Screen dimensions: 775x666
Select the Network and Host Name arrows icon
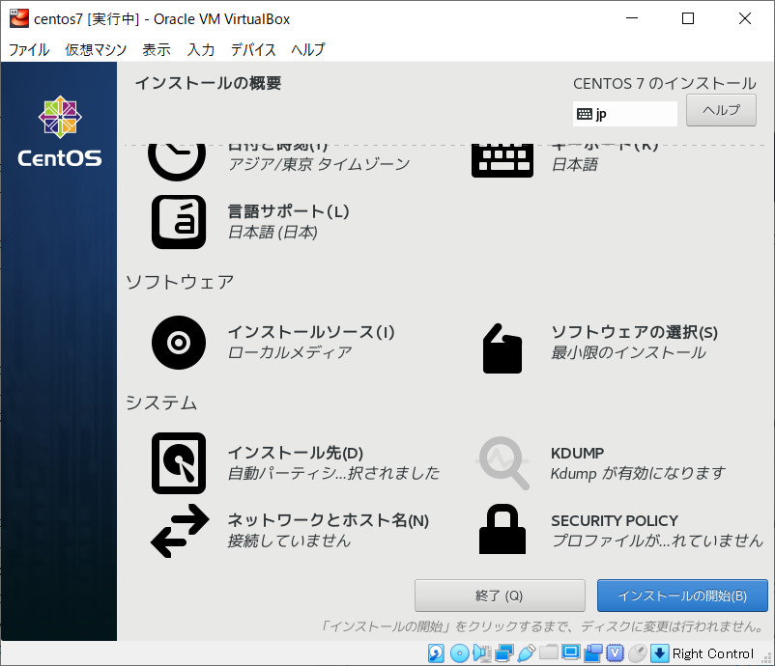[179, 531]
